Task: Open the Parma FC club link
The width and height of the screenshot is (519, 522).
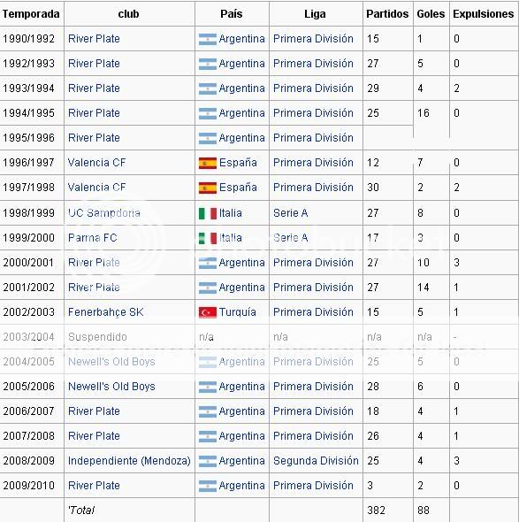Action: pyautogui.click(x=93, y=238)
